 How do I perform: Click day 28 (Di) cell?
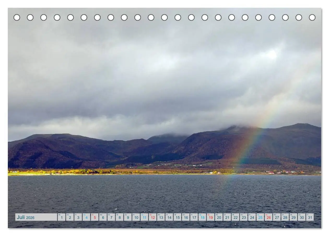[x=285, y=217]
